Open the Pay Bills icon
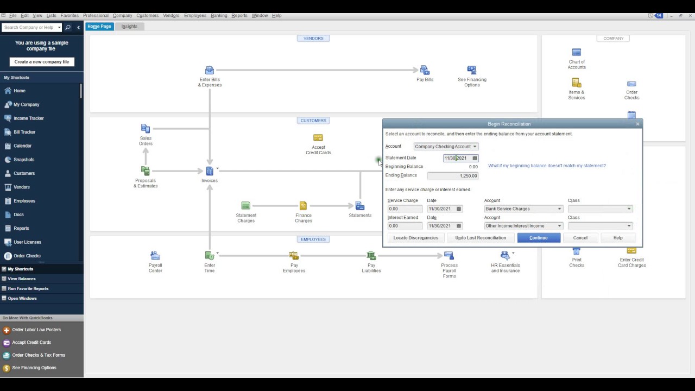The image size is (695, 391). click(x=425, y=71)
